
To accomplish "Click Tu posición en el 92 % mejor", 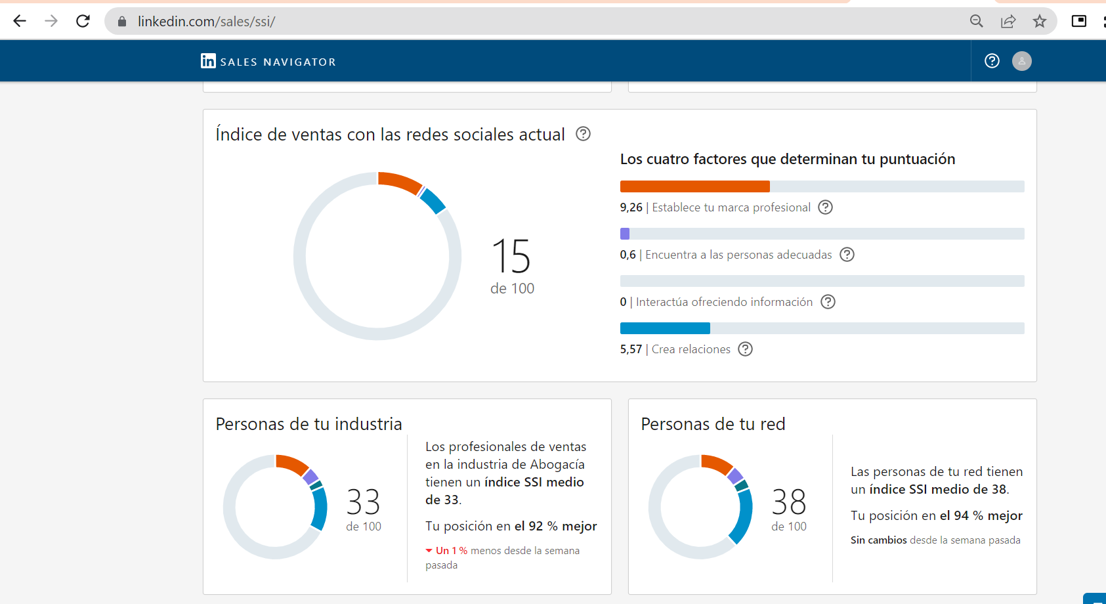I will click(x=511, y=526).
